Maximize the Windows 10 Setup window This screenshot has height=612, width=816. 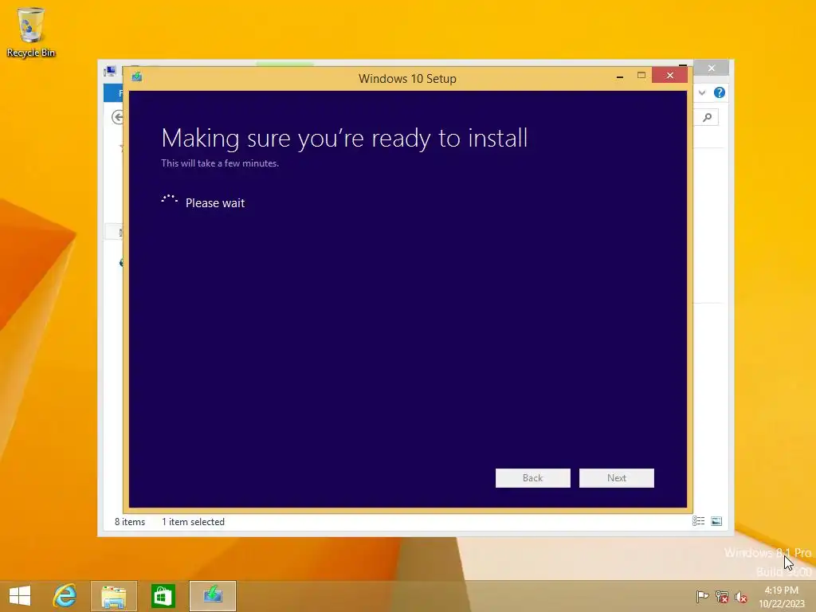pyautogui.click(x=641, y=76)
